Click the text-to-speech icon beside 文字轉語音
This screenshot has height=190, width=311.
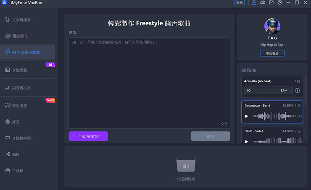[x=7, y=20]
